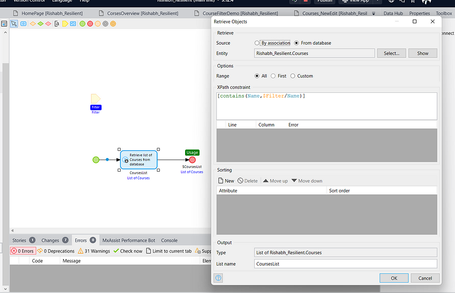Click the blue dot on the sequence flow
This screenshot has width=455, height=293.
tap(107, 160)
